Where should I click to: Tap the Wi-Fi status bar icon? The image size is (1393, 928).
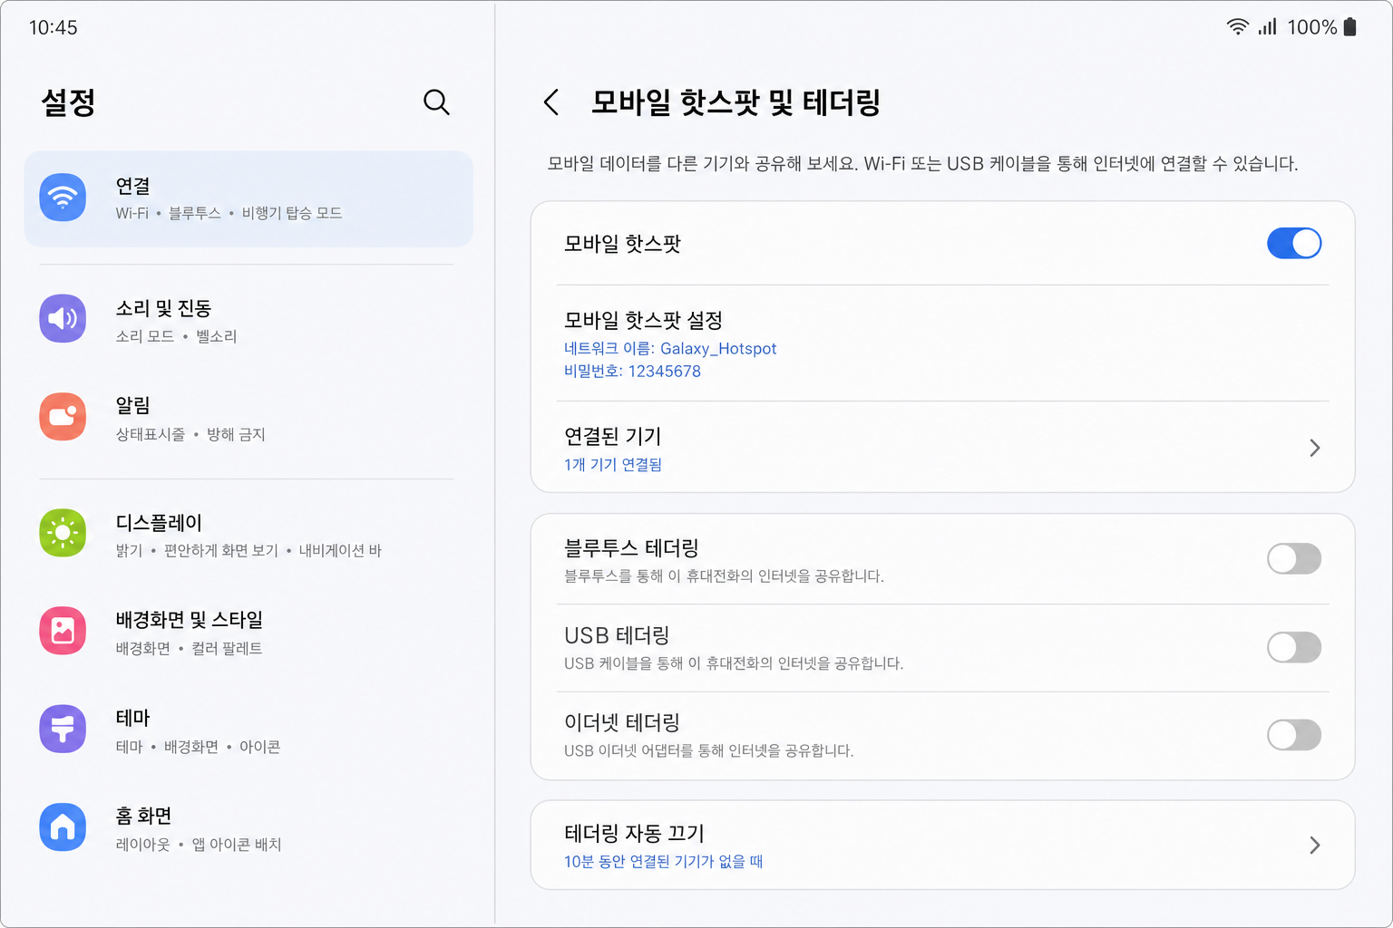pyautogui.click(x=1237, y=27)
